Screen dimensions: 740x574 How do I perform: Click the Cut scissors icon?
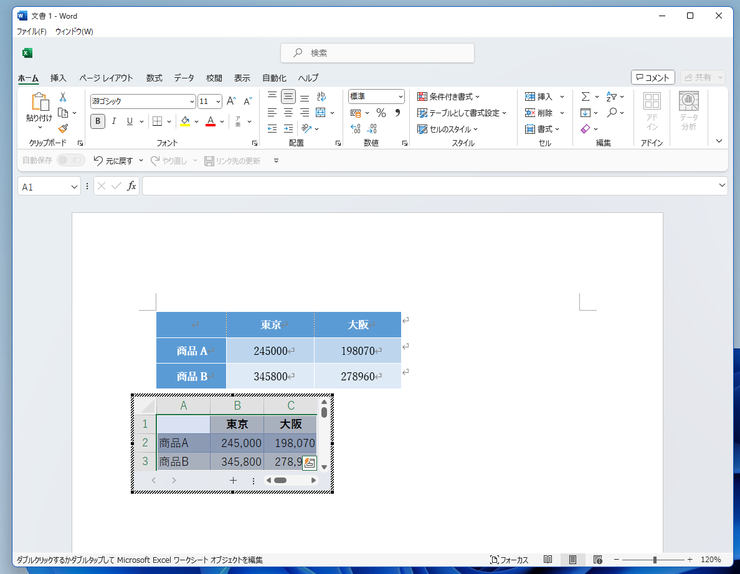point(63,97)
